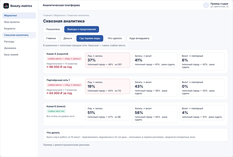Open the Что сделать sub-tab

point(115,38)
